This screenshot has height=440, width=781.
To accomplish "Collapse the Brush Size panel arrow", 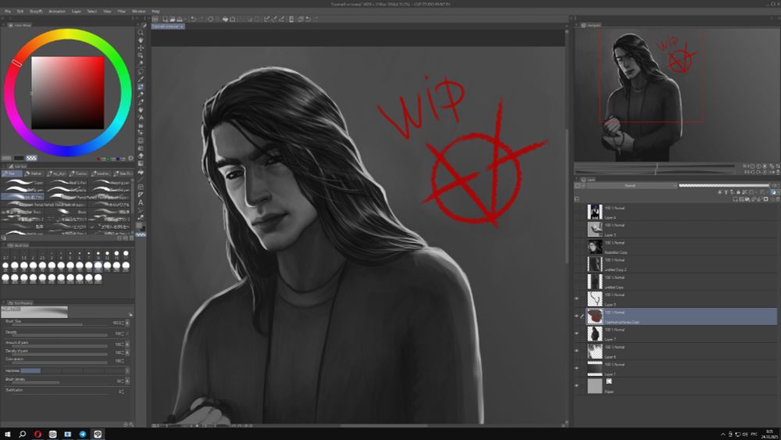I will coord(4,245).
